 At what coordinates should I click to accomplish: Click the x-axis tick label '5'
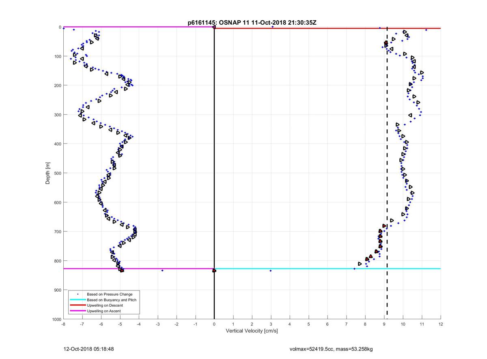coord(308,325)
